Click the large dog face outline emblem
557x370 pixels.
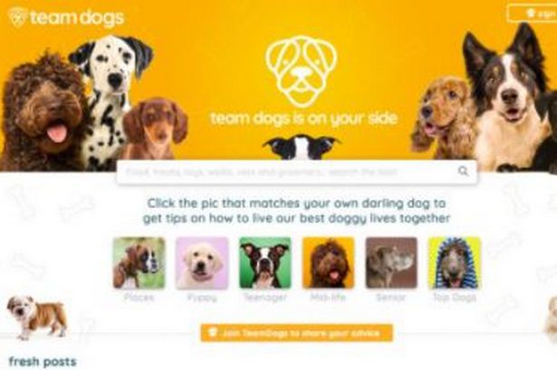coord(302,71)
